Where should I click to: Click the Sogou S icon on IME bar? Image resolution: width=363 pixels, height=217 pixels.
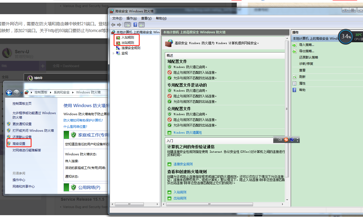click(x=286, y=140)
